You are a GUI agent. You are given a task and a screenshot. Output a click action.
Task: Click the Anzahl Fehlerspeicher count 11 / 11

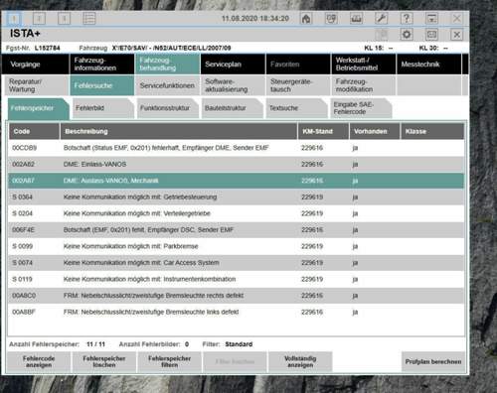[x=95, y=344]
